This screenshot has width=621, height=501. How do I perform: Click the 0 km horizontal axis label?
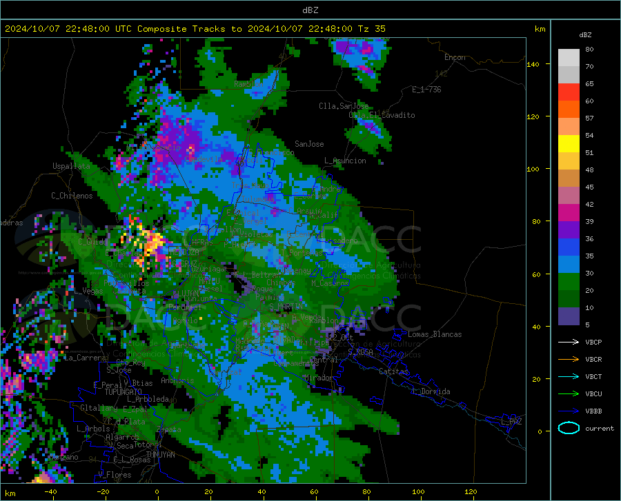[157, 492]
